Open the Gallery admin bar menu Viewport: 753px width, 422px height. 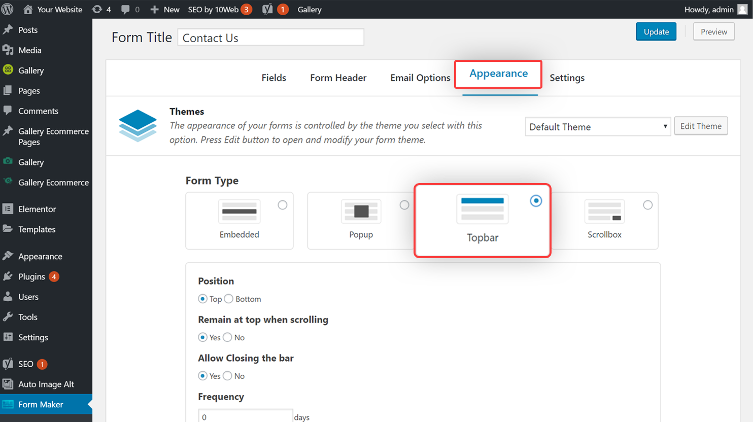click(310, 10)
